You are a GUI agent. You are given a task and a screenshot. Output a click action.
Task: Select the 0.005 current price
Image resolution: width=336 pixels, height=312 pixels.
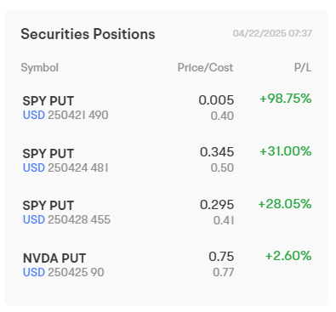click(x=216, y=100)
